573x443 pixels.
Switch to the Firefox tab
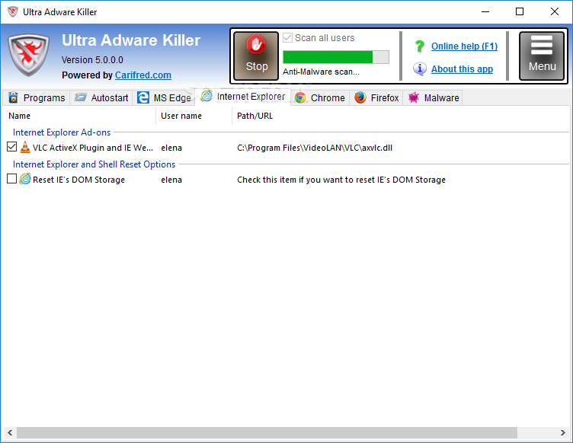[x=376, y=97]
